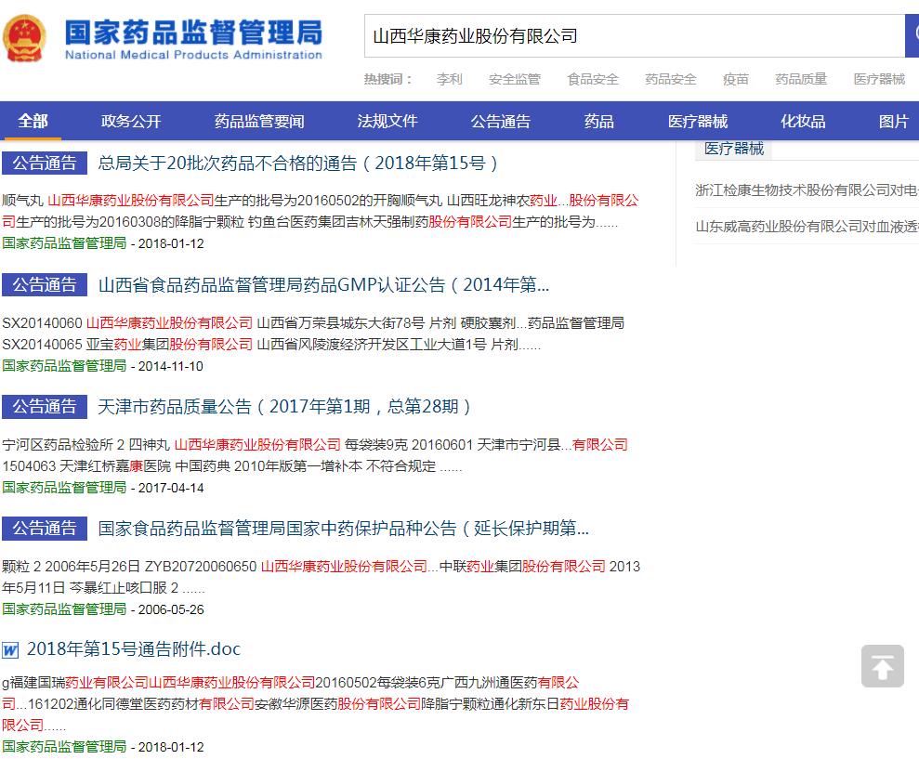Open the 国家中药保护品种公告 search result

click(x=344, y=529)
